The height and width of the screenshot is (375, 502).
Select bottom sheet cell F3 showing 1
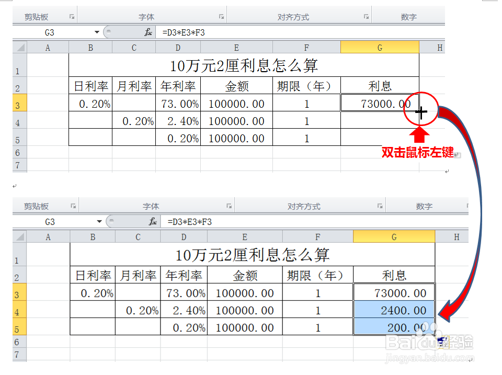(318, 292)
